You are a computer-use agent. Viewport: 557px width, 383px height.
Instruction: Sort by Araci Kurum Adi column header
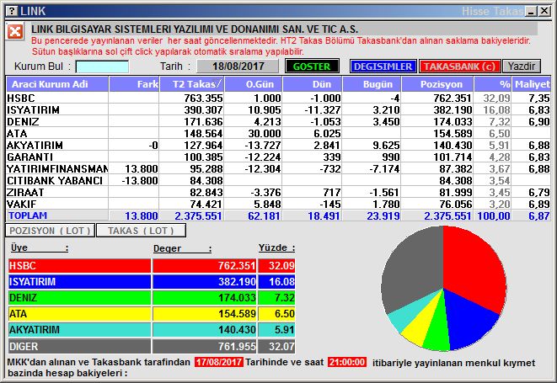tap(57, 84)
